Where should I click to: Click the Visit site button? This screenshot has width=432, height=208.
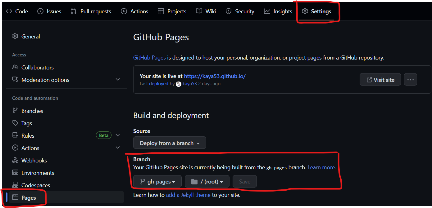[x=380, y=79]
